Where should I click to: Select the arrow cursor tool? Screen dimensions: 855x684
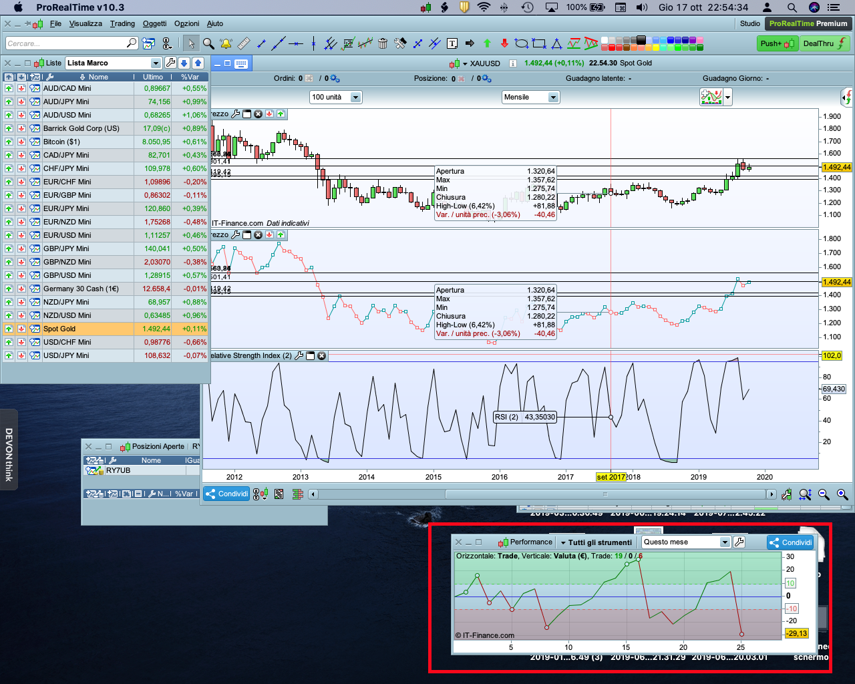click(191, 43)
